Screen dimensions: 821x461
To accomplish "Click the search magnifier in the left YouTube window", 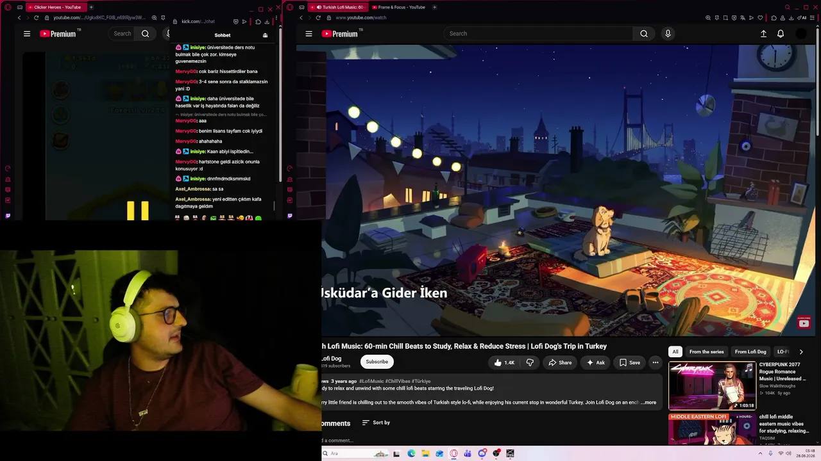I will pyautogui.click(x=146, y=34).
